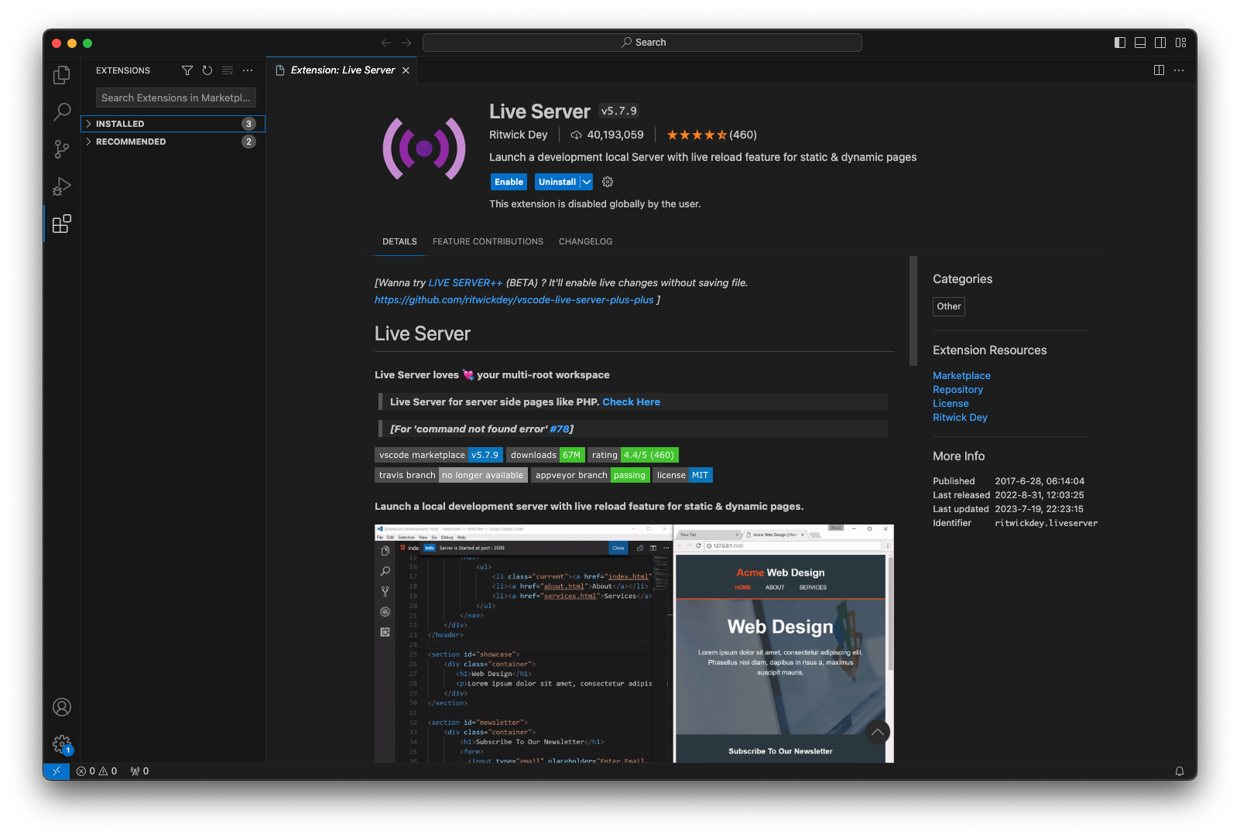
Task: Show errors and warnings in status bar
Action: pyautogui.click(x=97, y=771)
